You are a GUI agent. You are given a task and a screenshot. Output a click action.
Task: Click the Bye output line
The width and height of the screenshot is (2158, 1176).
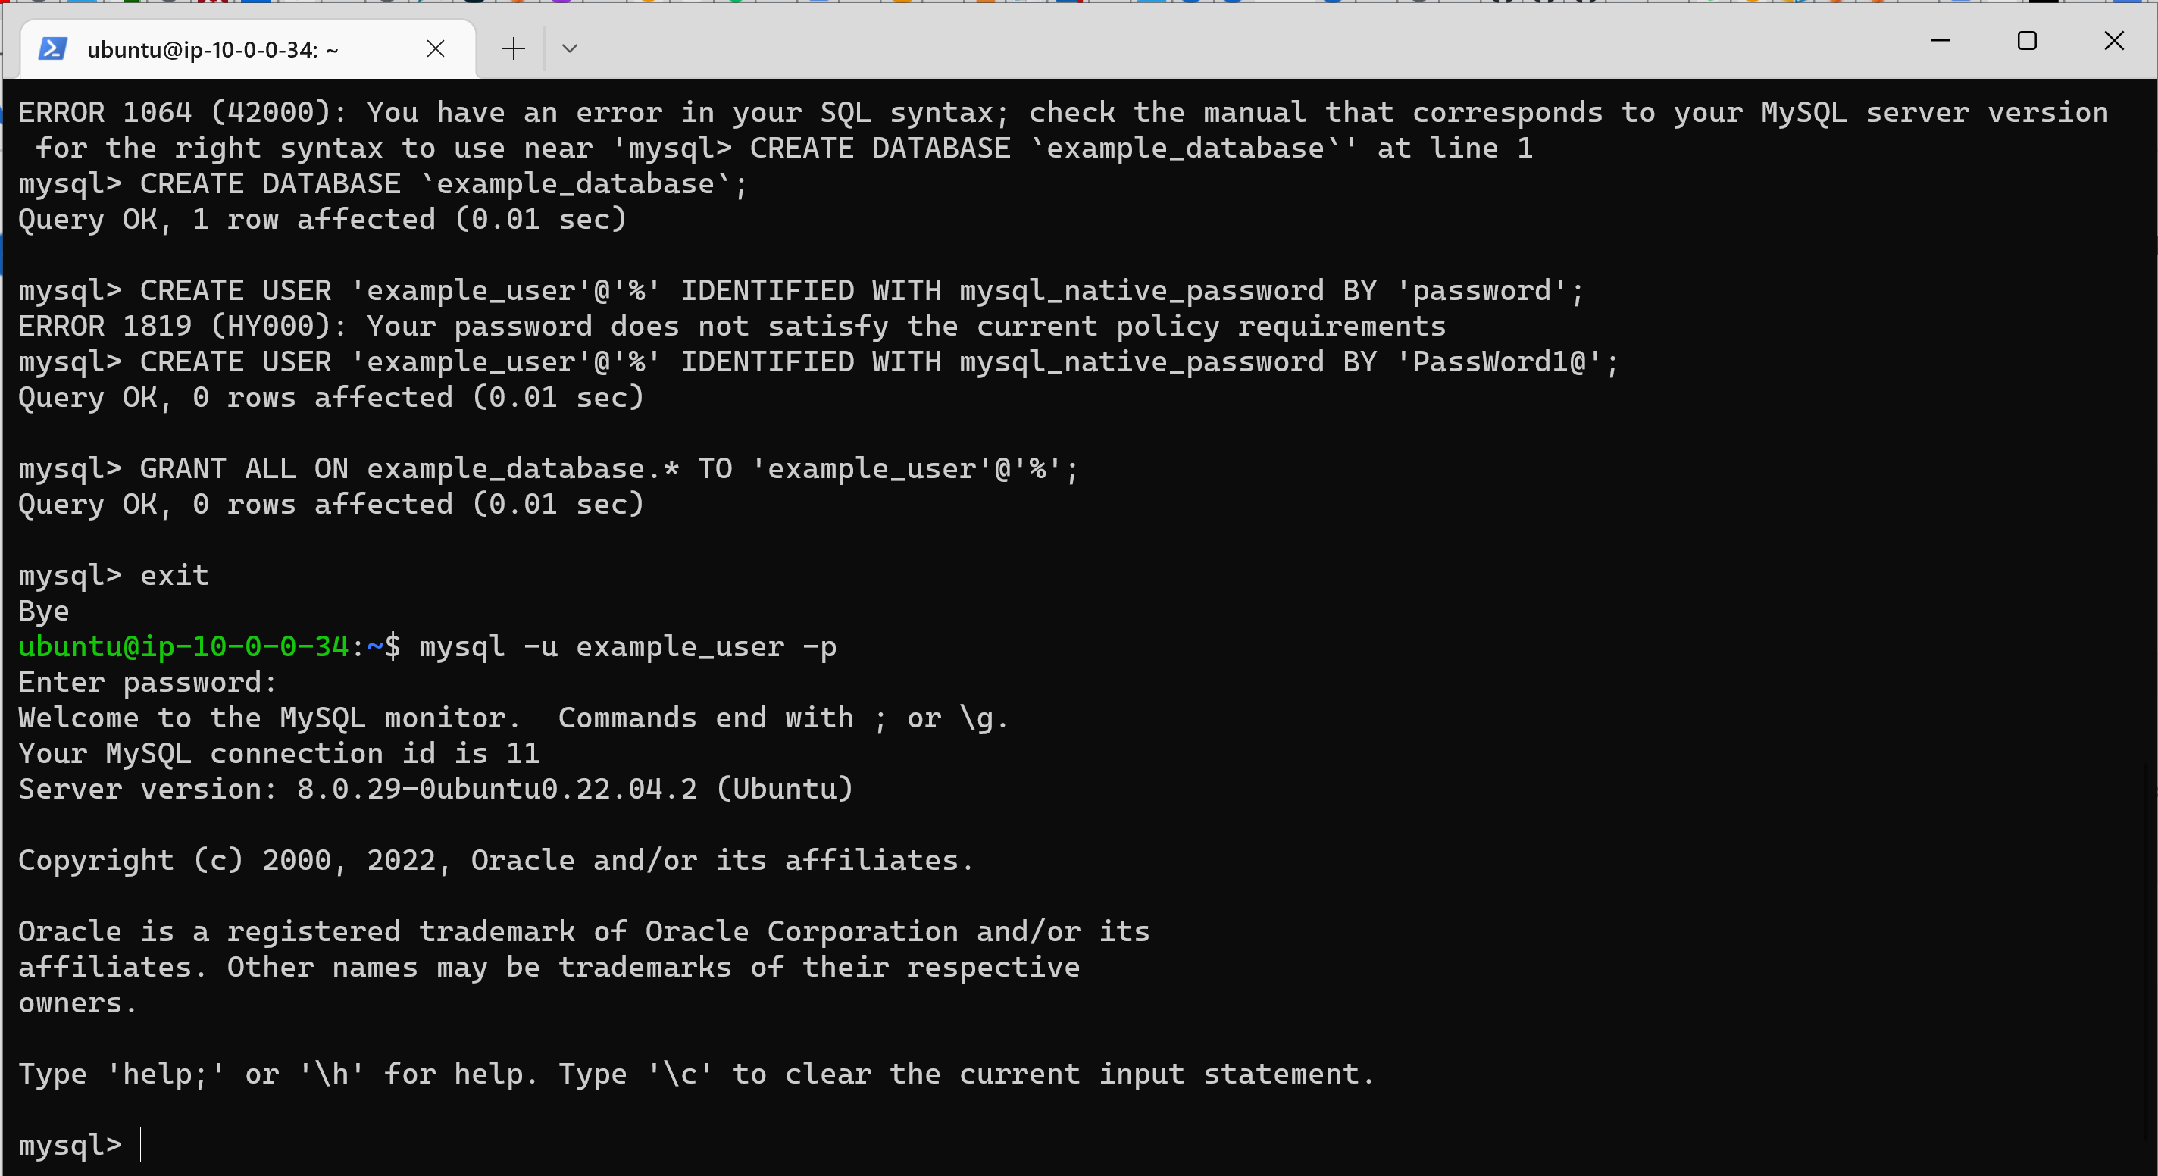tap(42, 611)
